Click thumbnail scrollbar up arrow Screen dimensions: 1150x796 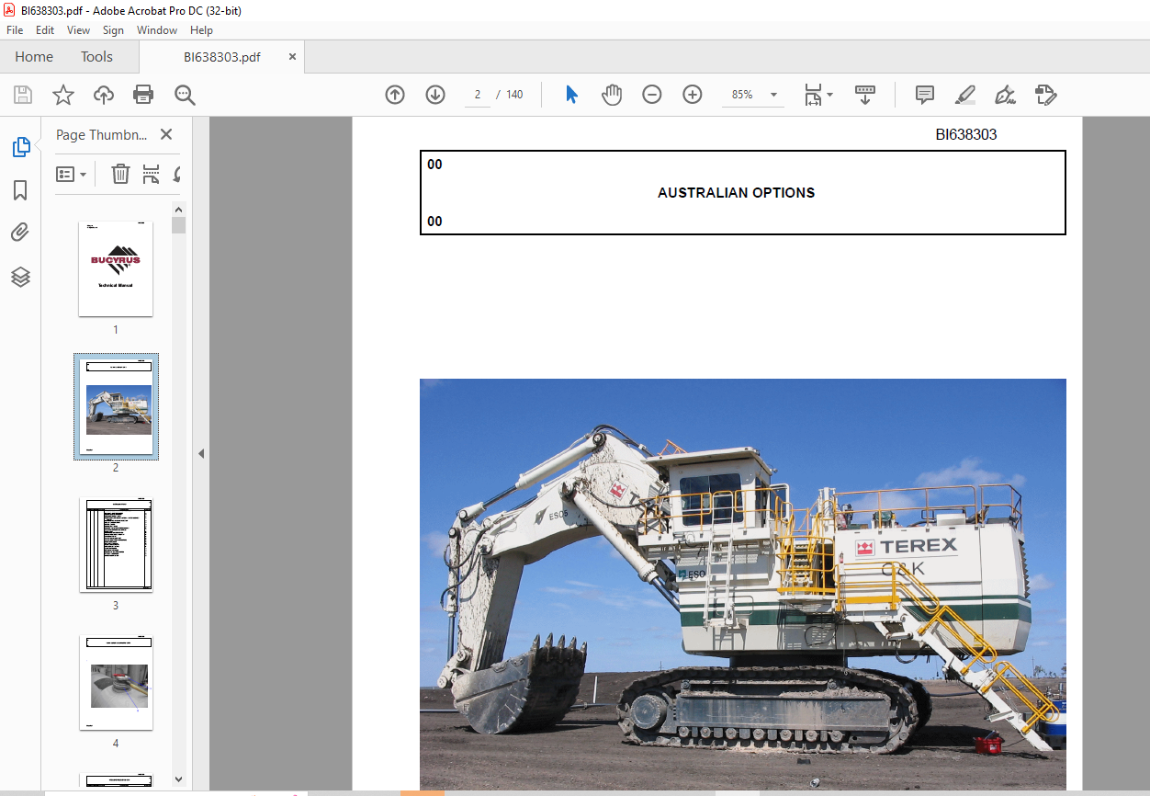(x=178, y=209)
